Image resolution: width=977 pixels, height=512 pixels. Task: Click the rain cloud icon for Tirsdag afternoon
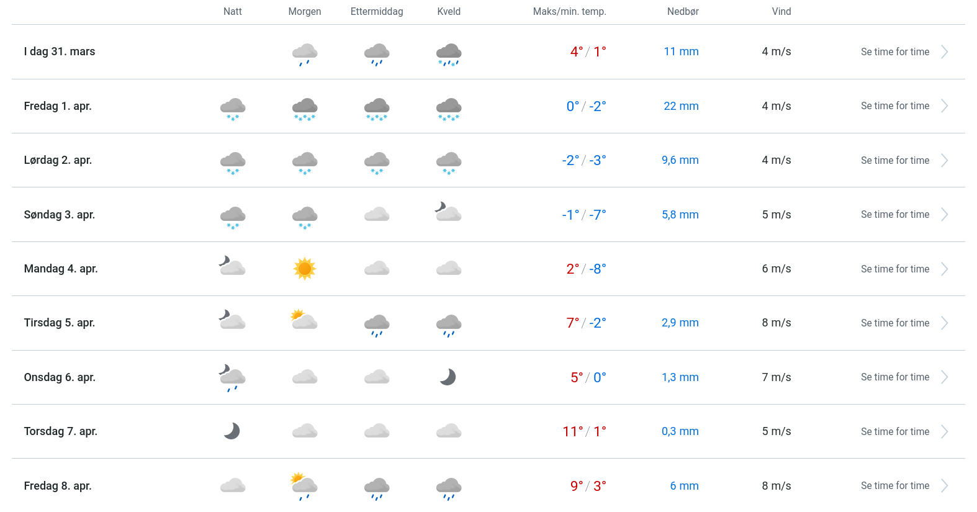(x=377, y=325)
